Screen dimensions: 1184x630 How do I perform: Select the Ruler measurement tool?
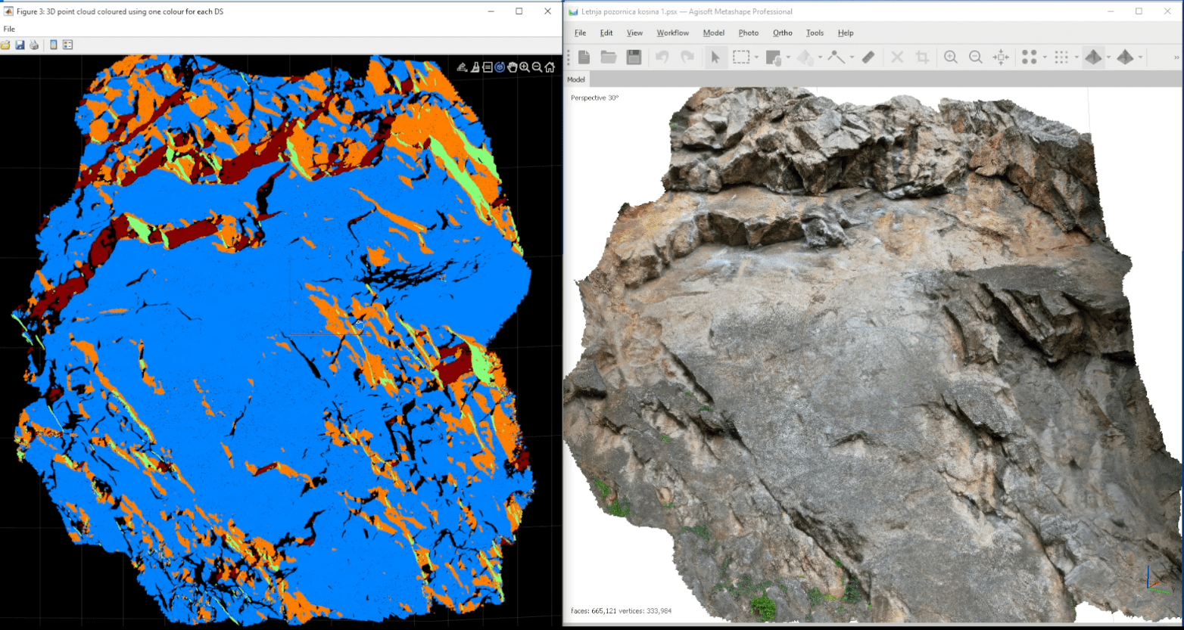[868, 57]
